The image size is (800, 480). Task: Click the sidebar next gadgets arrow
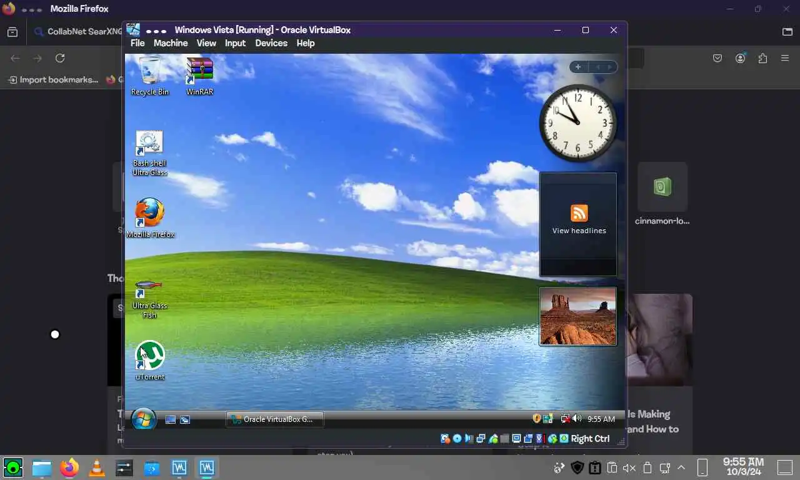click(610, 67)
